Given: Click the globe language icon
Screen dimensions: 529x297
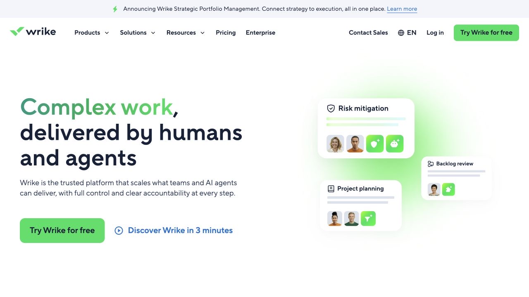Looking at the screenshot, I should (x=401, y=33).
